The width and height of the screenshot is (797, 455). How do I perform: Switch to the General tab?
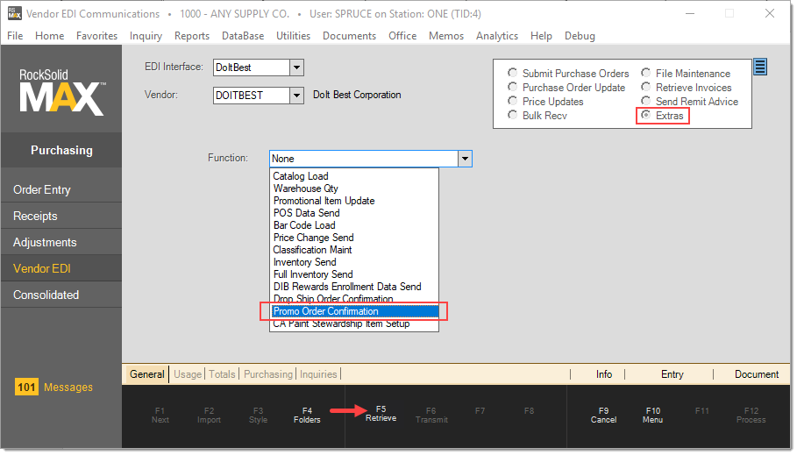(x=147, y=374)
